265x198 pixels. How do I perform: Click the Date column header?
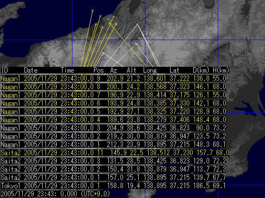[x=31, y=70]
